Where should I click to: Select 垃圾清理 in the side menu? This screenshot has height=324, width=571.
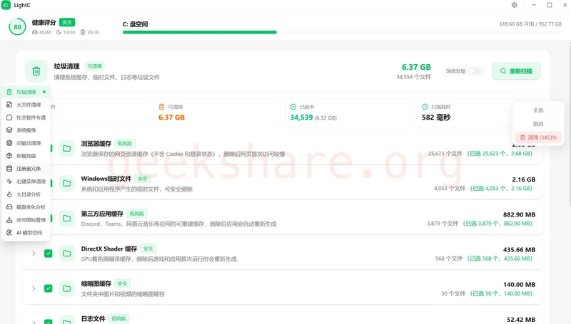coord(26,92)
